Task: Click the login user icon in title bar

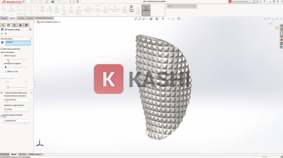Action: click(x=260, y=2)
